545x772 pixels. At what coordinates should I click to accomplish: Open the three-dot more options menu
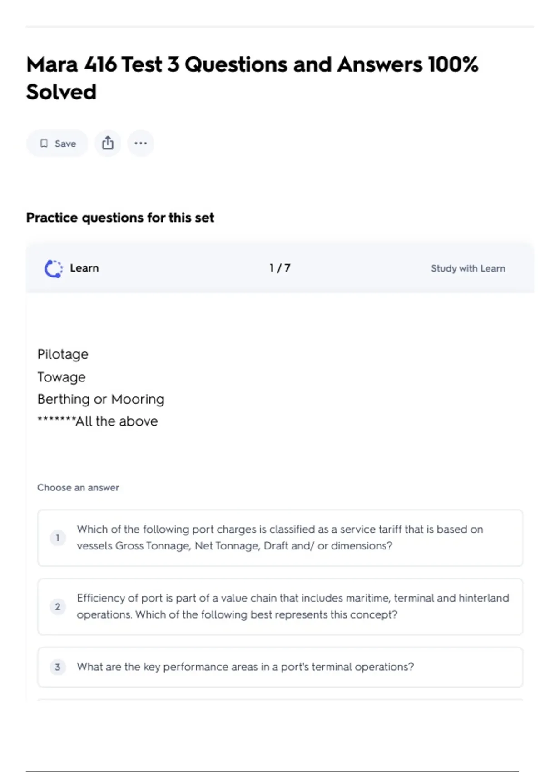(140, 143)
